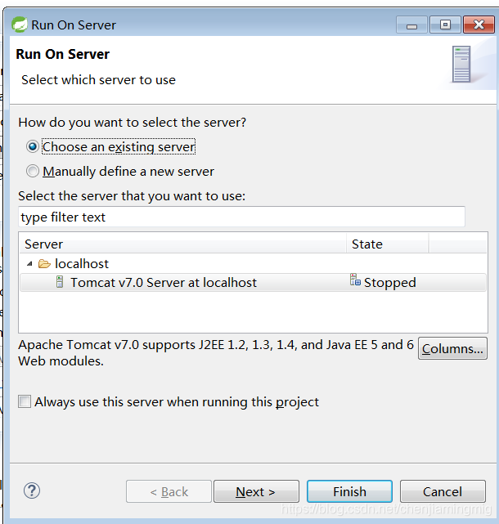Close the Run On Server window

479,25
